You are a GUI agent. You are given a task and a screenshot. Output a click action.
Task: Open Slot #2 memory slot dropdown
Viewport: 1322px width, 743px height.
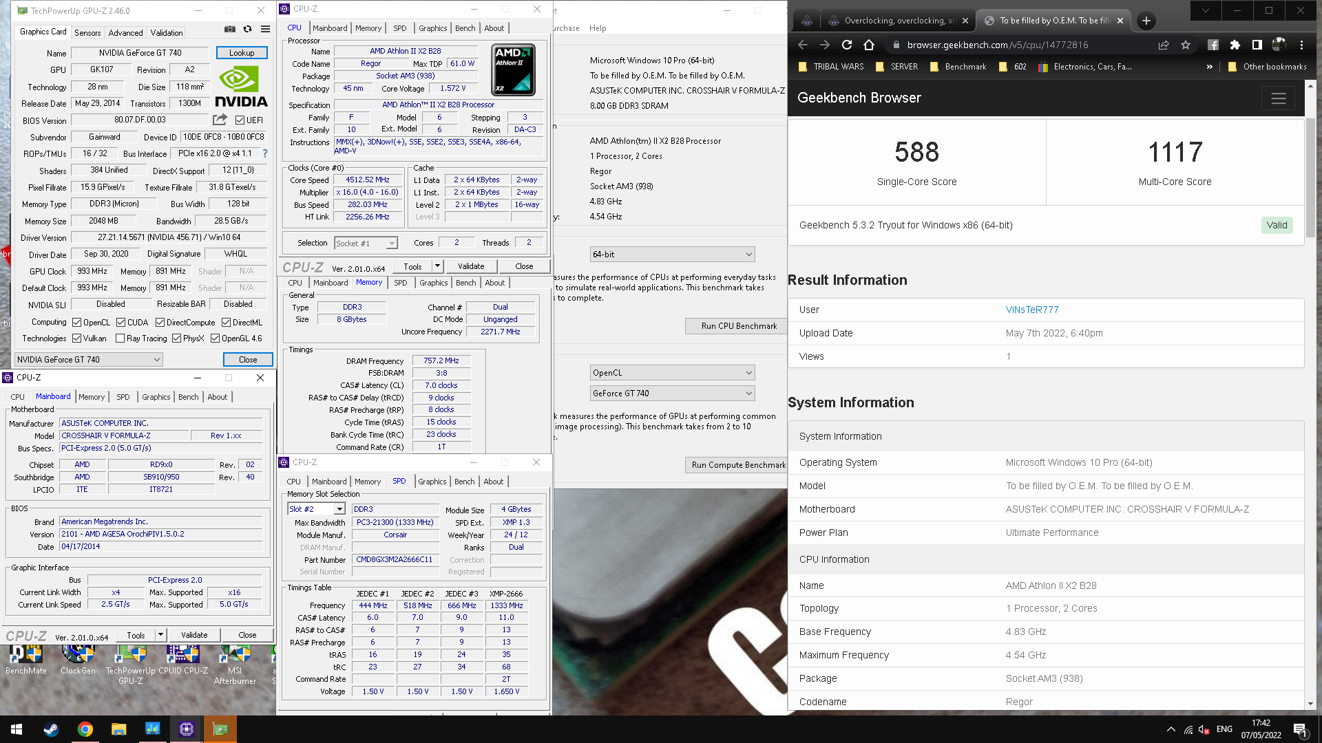[x=316, y=509]
